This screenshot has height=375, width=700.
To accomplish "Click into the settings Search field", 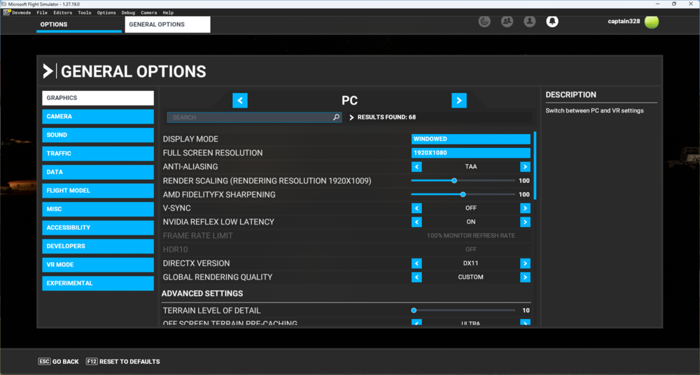I will click(x=248, y=117).
